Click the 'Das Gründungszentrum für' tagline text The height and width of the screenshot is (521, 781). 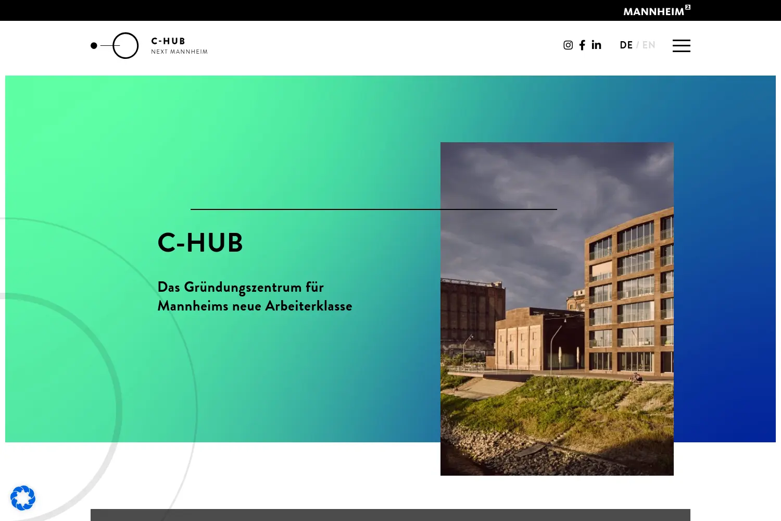(241, 288)
